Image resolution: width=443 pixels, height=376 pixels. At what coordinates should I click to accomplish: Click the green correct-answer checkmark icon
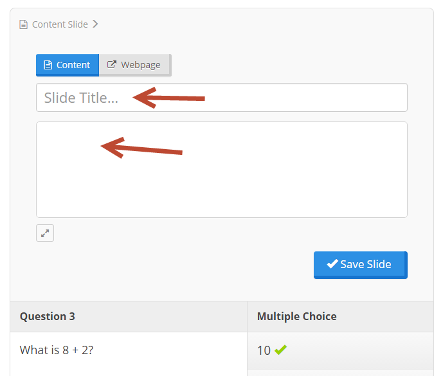point(280,350)
